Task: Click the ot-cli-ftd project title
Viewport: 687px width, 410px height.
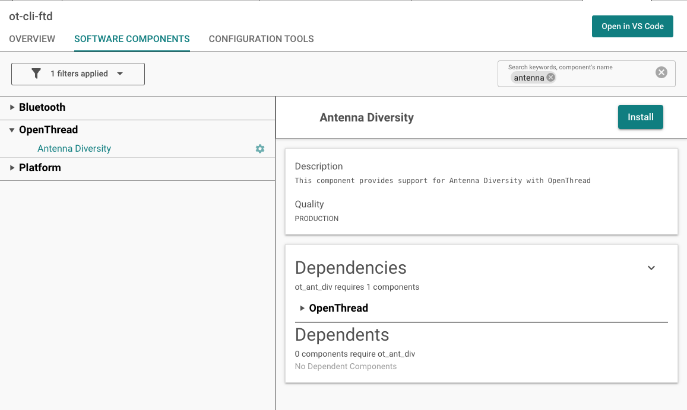Action: click(31, 17)
